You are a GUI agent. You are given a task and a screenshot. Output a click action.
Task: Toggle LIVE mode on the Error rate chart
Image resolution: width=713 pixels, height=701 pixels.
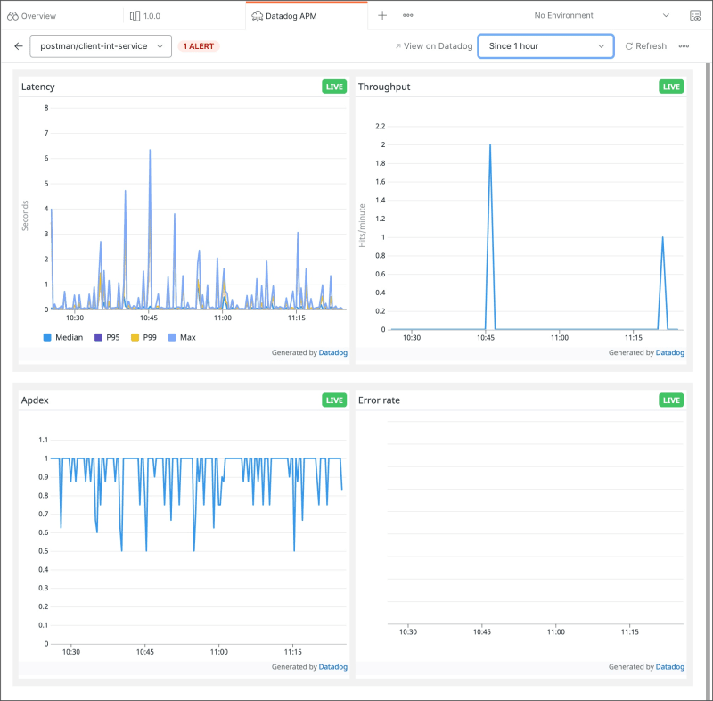click(670, 400)
